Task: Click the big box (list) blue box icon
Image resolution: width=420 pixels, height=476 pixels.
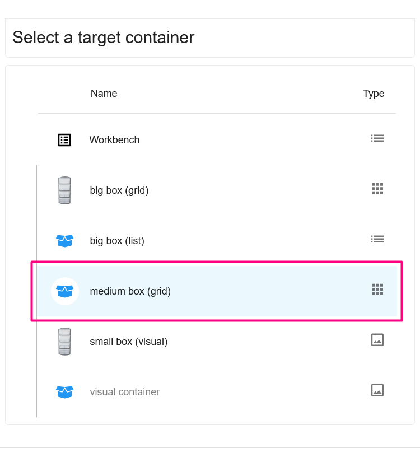Action: (x=64, y=241)
